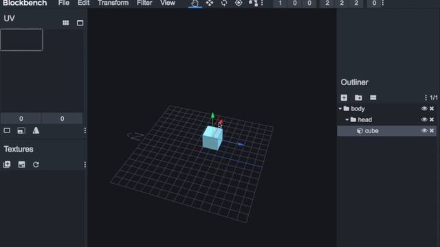Click the folder icon of the body group
This screenshot has height=247, width=440.
click(346, 108)
